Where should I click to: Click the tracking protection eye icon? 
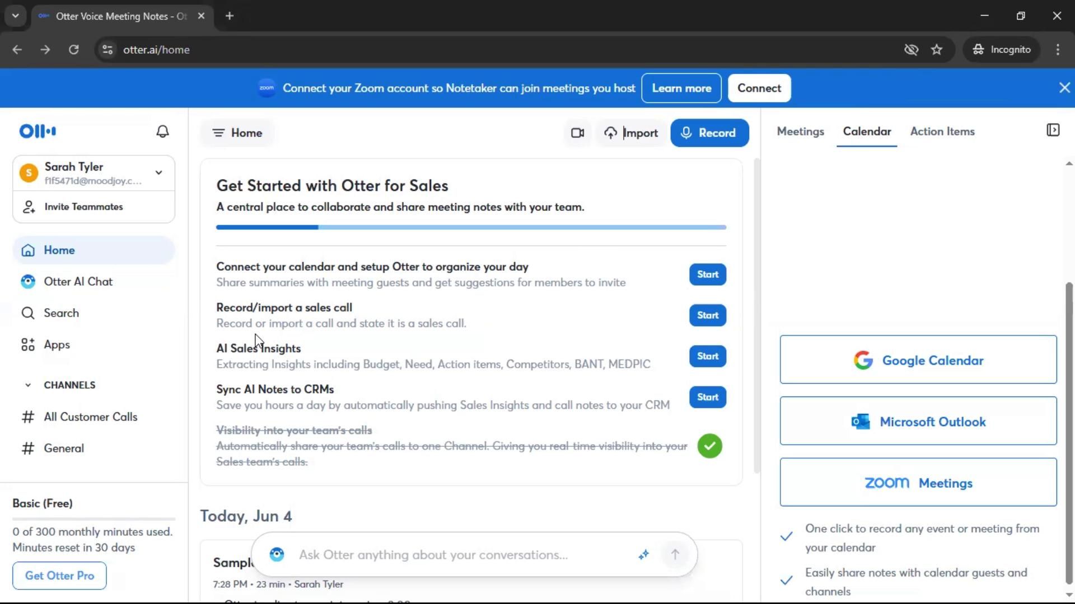pyautogui.click(x=911, y=50)
